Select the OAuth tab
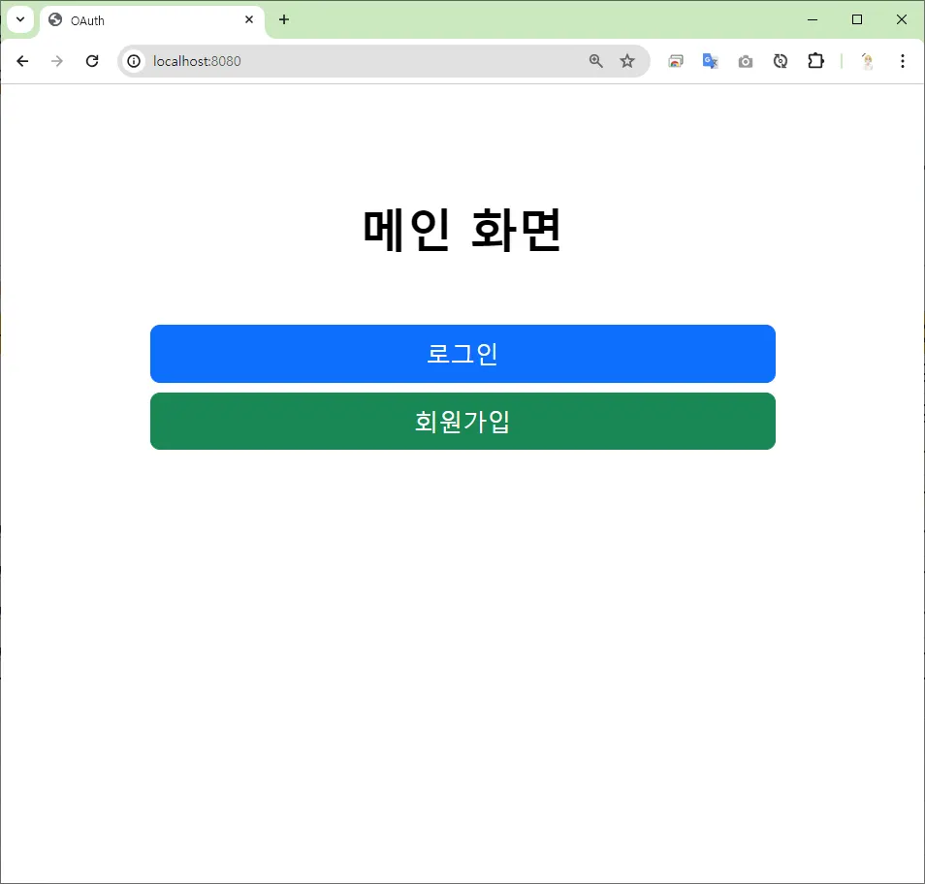Image resolution: width=925 pixels, height=884 pixels. [x=151, y=20]
